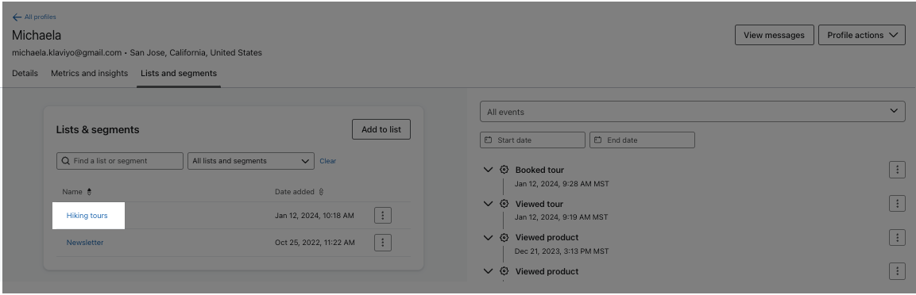Open three-dot menu for Hiking tours row
Screen dimensions: 916x295
click(383, 215)
